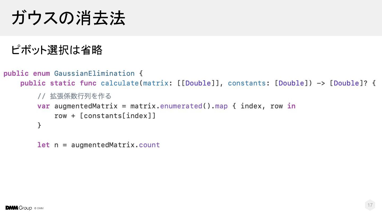Click the slide number 17 hexagon badge
This screenshot has height=215, width=382.
(370, 205)
